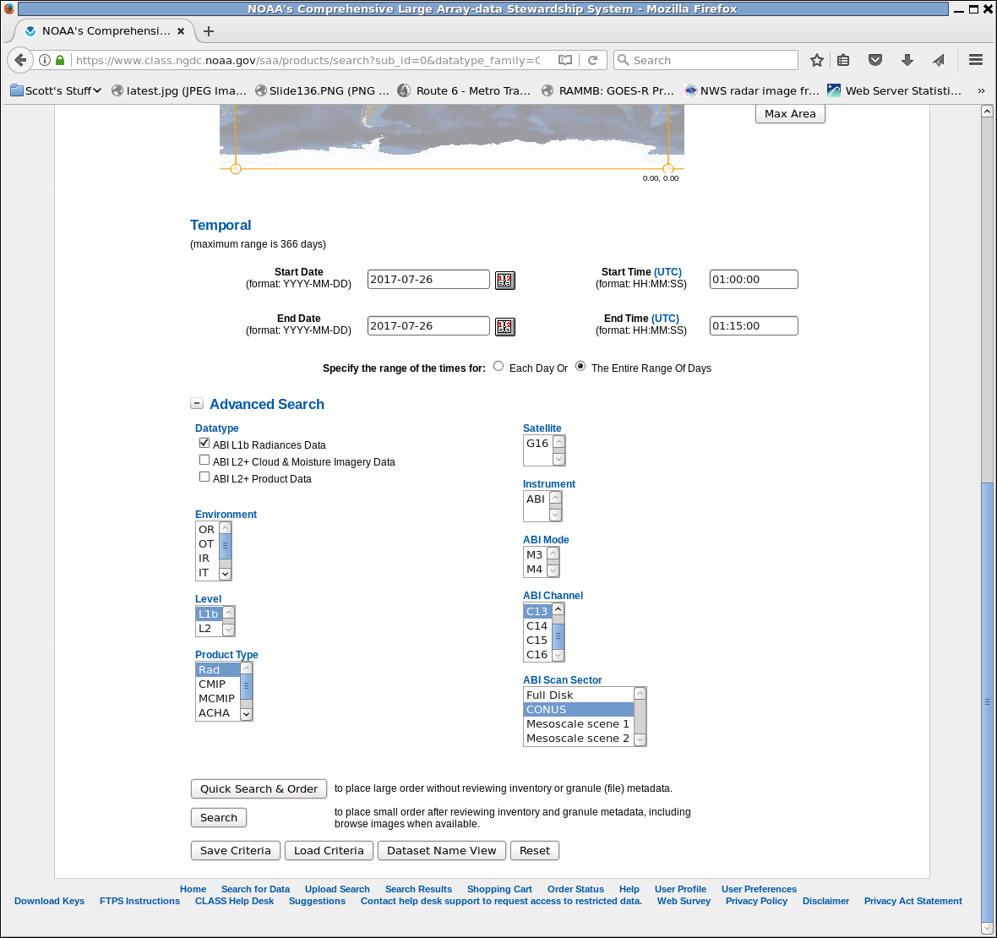Edit the End Time field
Image resolution: width=997 pixels, height=938 pixels.
(x=754, y=325)
